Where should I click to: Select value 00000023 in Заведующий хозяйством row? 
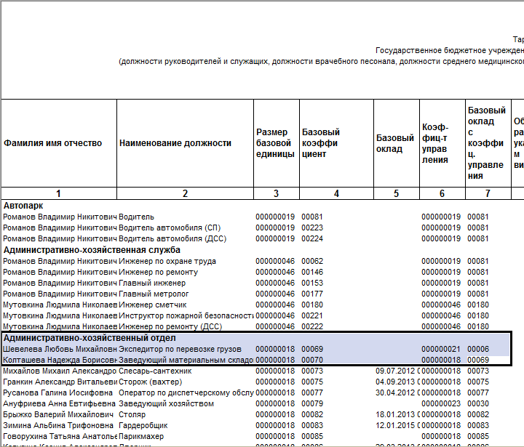[x=441, y=403]
